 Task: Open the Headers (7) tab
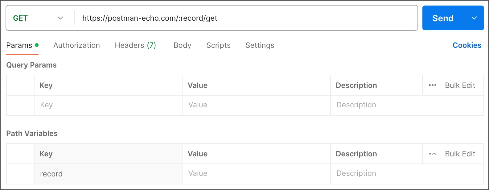click(x=135, y=45)
